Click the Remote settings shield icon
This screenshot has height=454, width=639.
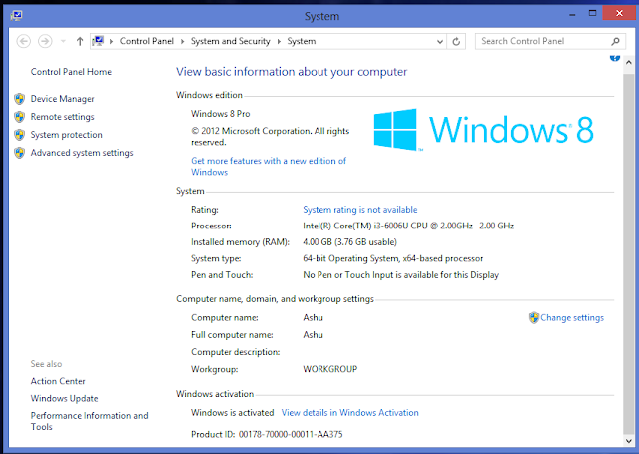click(19, 117)
